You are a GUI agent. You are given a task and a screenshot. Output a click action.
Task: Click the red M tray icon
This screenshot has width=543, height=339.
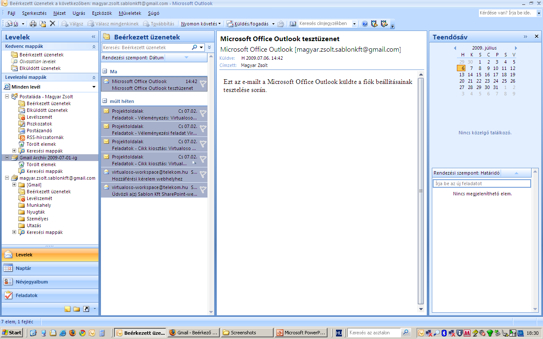(467, 333)
